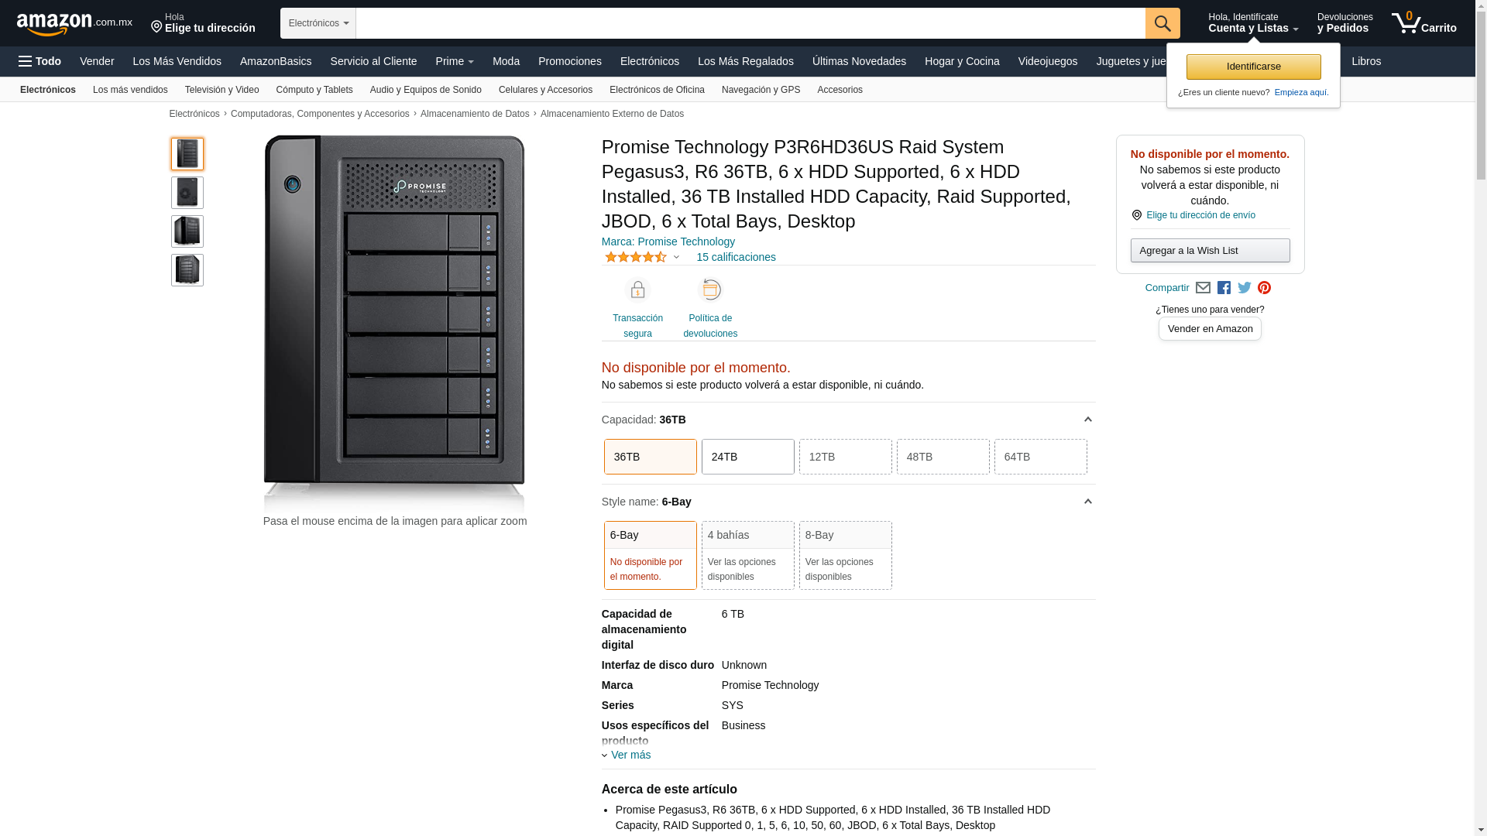
Task: Click the Transacción segura lock icon
Action: pyautogui.click(x=637, y=290)
